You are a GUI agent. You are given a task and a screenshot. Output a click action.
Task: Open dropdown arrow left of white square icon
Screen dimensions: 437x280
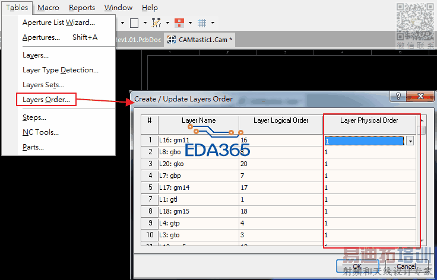pyautogui.click(x=122, y=23)
